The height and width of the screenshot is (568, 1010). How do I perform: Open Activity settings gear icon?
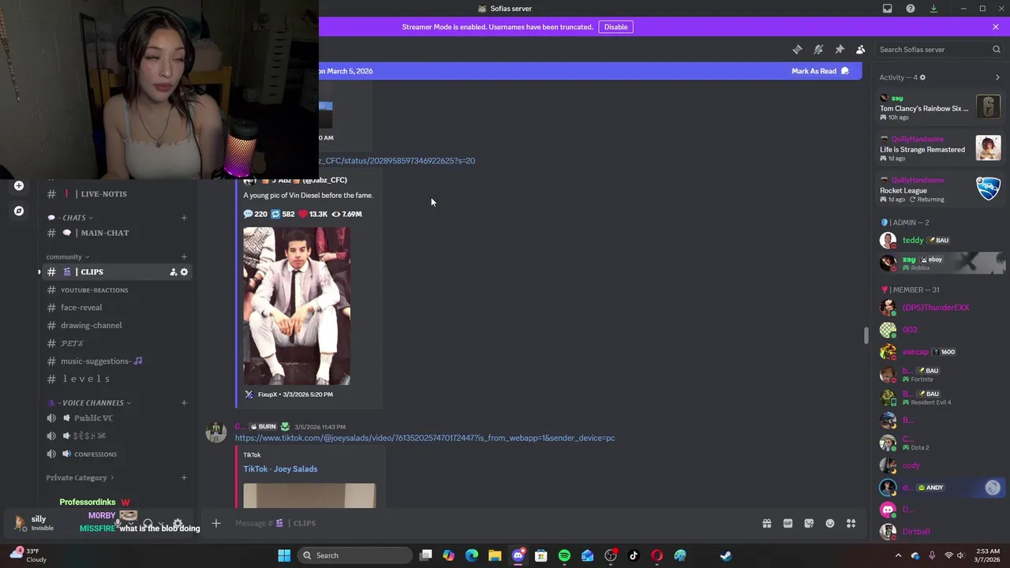point(922,77)
